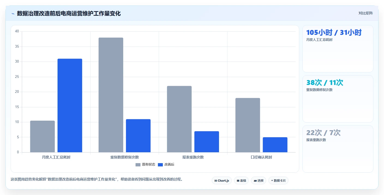Image resolution: width=384 pixels, height=195 pixels.
Task: Click the gray 原有状态 bar for 月度人工汇总耗时
Action: [x=43, y=136]
